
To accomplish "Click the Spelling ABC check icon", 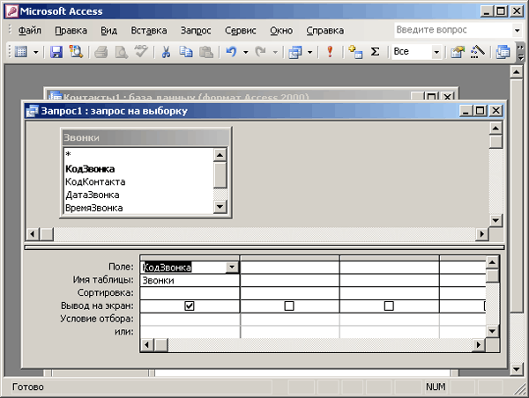I will 141,52.
